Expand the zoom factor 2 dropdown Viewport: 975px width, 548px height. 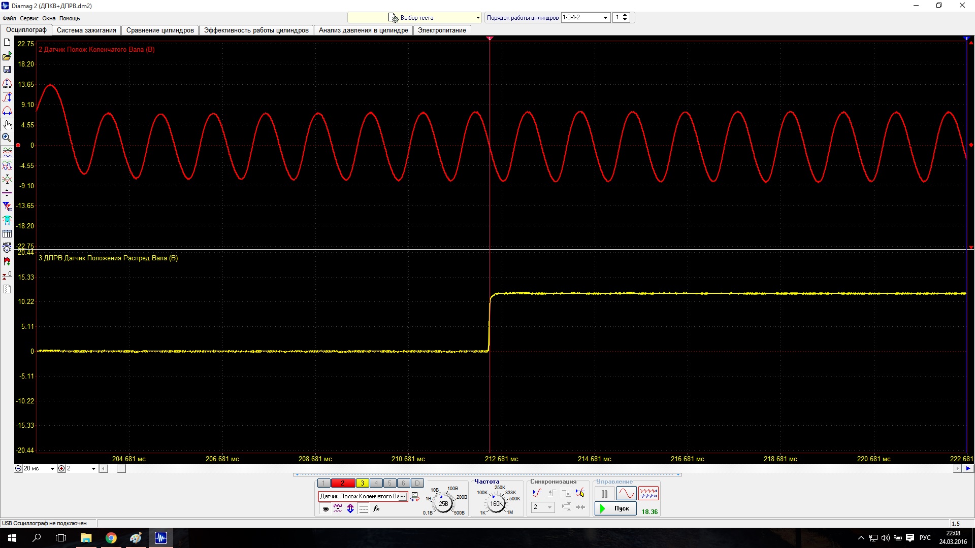[x=93, y=469]
